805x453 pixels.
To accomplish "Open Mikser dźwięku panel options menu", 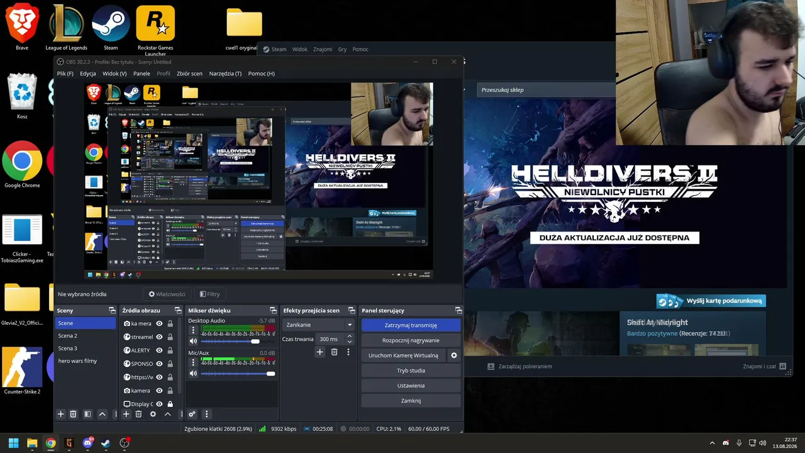I will tap(206, 414).
